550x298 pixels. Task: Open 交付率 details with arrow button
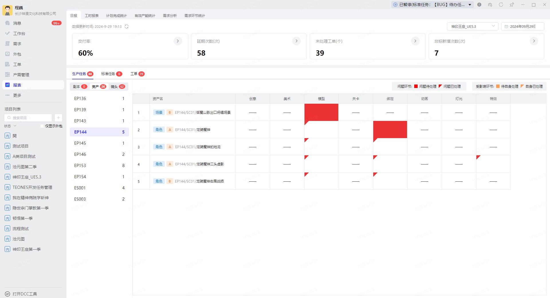[x=178, y=41]
